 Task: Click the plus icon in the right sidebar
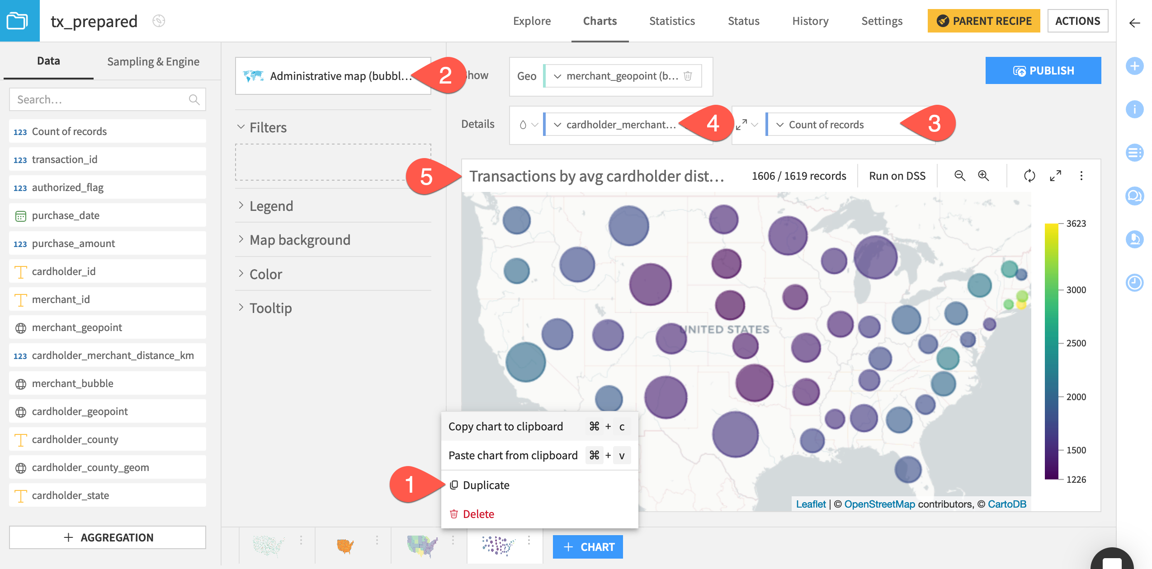tap(1134, 66)
